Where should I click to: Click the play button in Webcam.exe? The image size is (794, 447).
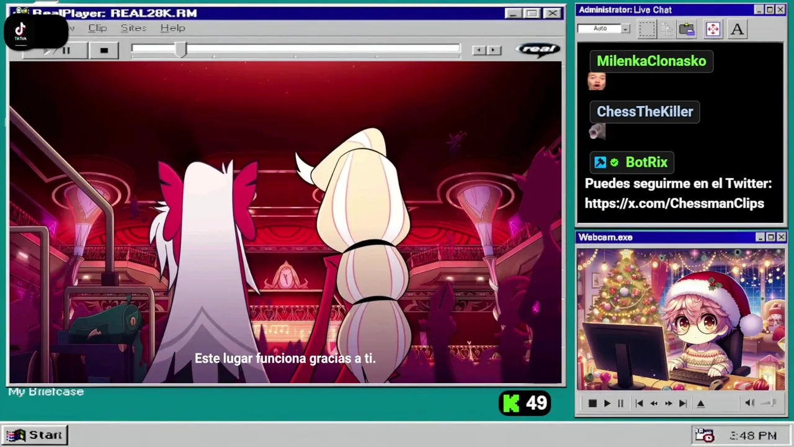tap(607, 404)
